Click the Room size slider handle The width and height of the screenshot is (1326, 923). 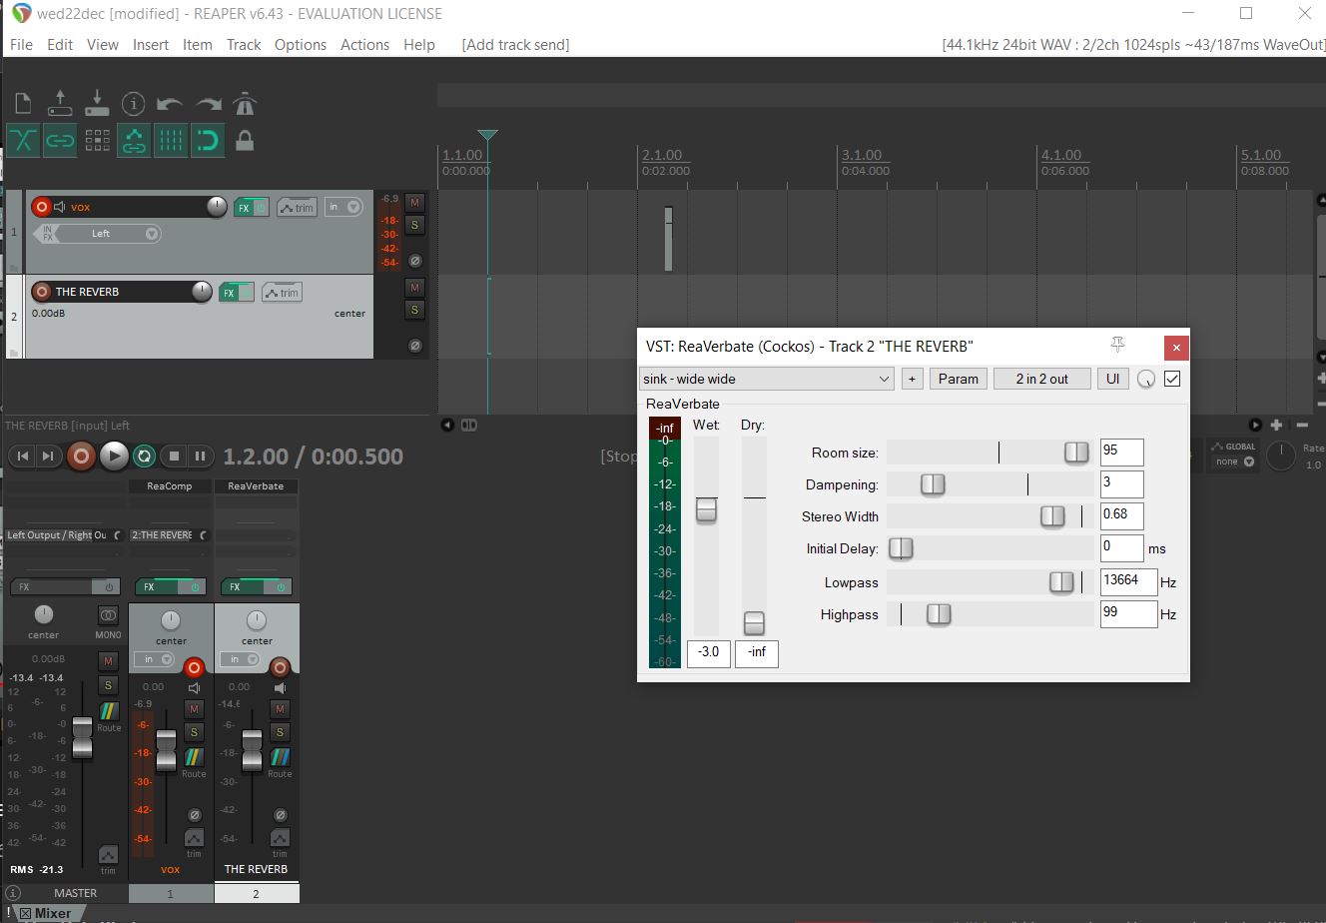click(1076, 452)
